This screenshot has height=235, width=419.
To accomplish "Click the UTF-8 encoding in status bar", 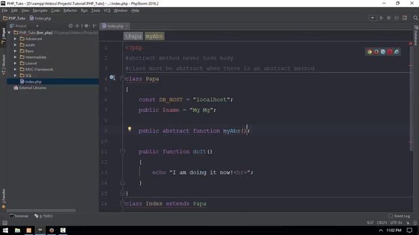I will 395,223.
